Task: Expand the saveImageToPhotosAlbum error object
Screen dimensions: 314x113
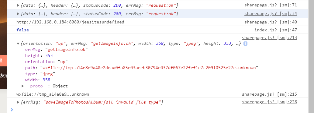Action: pyautogui.click(x=18, y=102)
